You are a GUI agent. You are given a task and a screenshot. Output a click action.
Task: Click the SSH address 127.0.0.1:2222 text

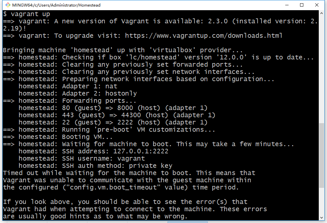(141, 151)
